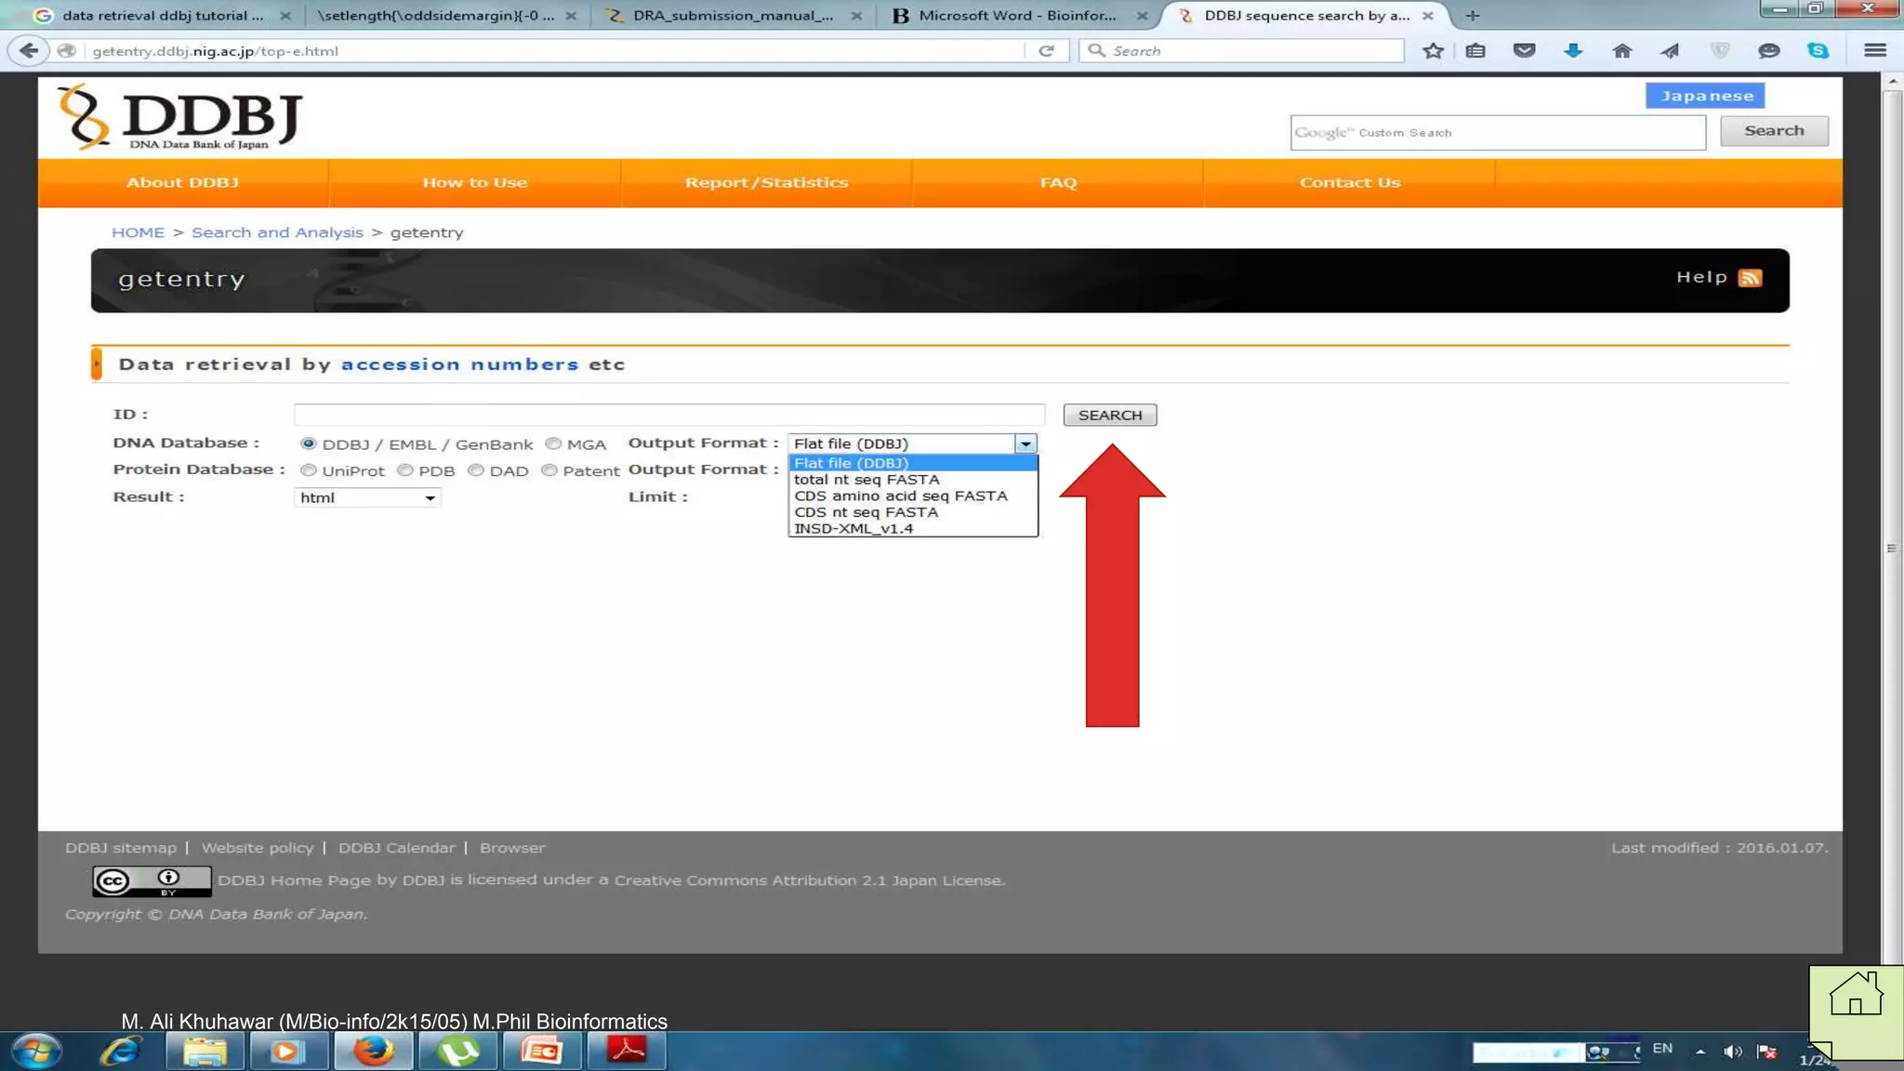This screenshot has width=1904, height=1071.
Task: Click the page reload icon
Action: pyautogui.click(x=1047, y=51)
